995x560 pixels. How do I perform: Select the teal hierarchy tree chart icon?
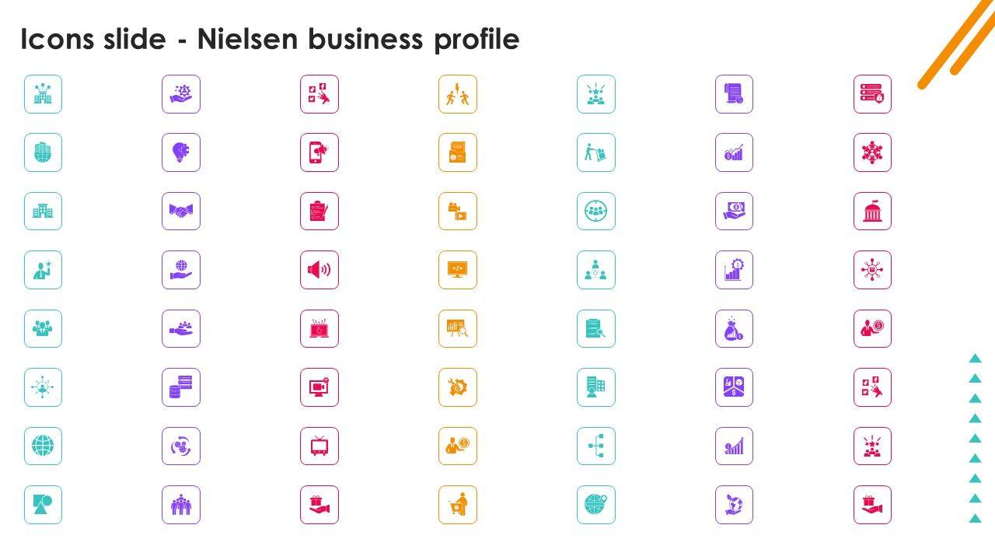[596, 446]
